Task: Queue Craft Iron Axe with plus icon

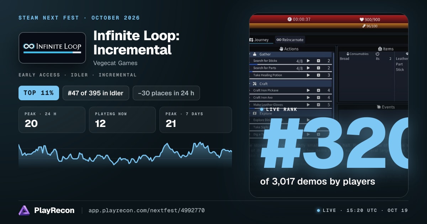Action: [318, 97]
